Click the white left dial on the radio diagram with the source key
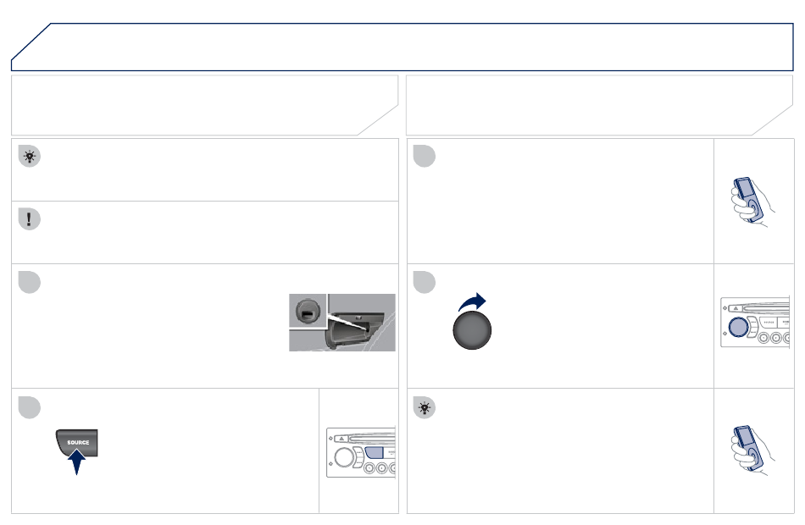805x525 pixels. click(344, 457)
